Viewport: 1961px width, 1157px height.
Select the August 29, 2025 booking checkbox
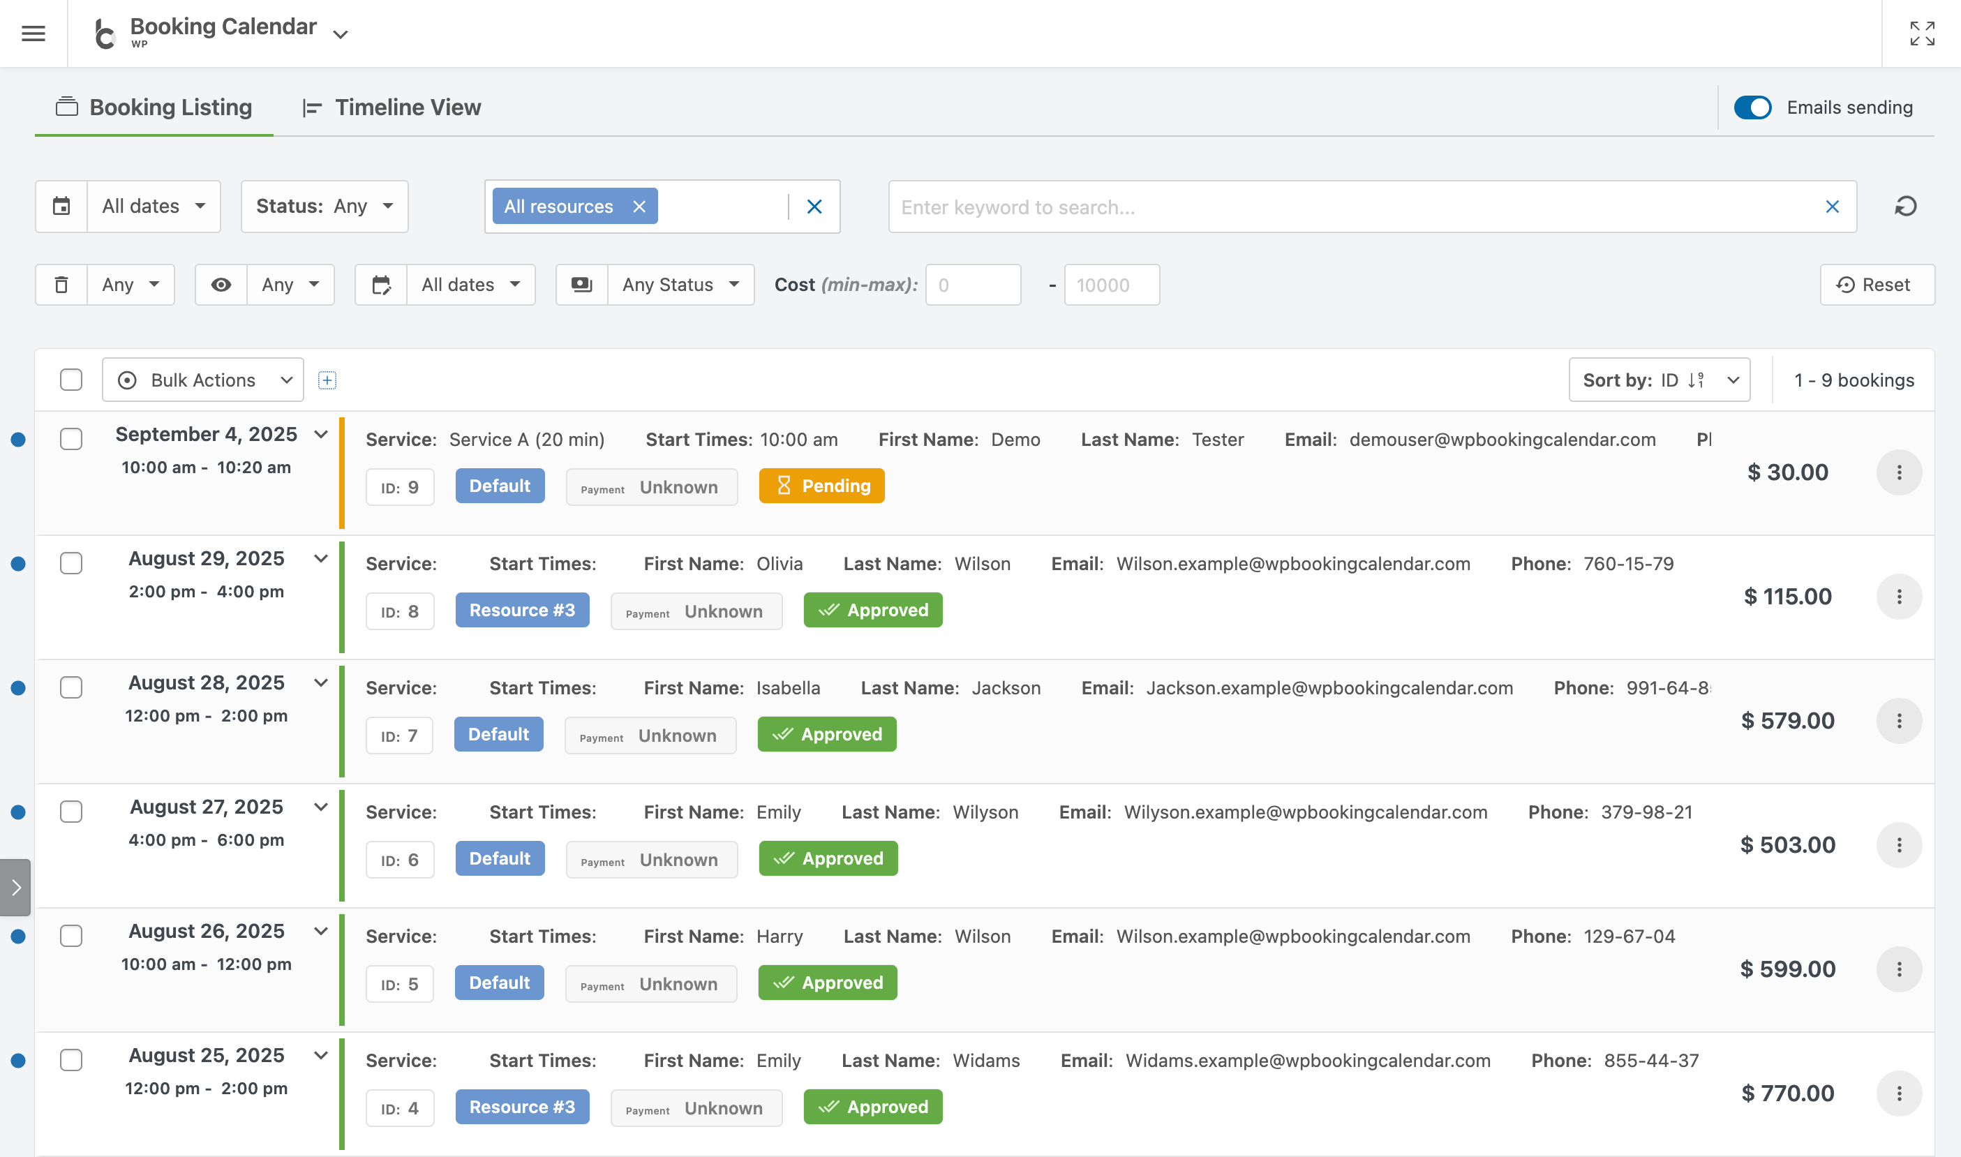click(x=71, y=563)
